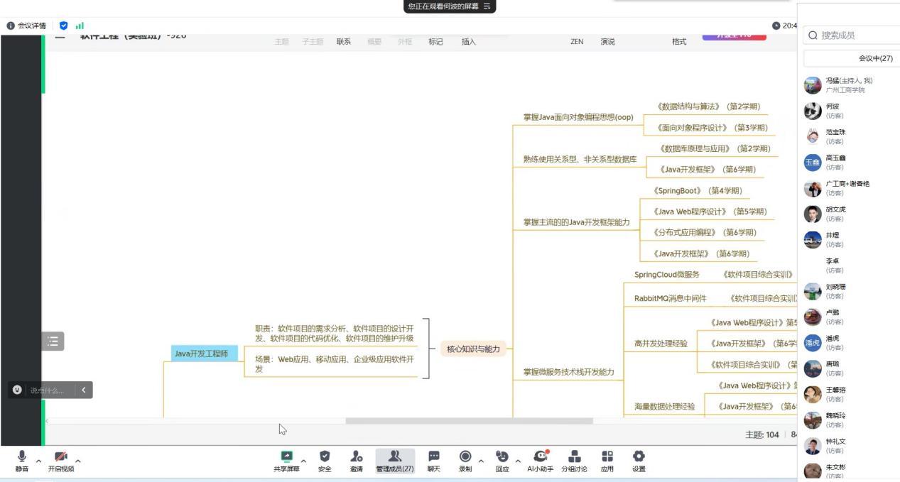Screen dimensions: 900x482
Task: Open 分组讨论 breakout rooms icon
Action: 575,460
